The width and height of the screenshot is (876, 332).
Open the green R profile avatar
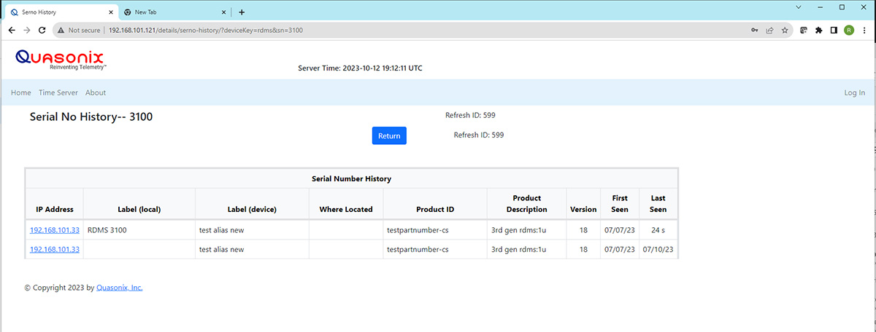(x=849, y=31)
